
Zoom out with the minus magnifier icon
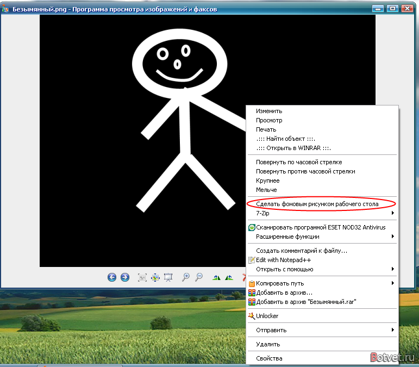click(198, 277)
